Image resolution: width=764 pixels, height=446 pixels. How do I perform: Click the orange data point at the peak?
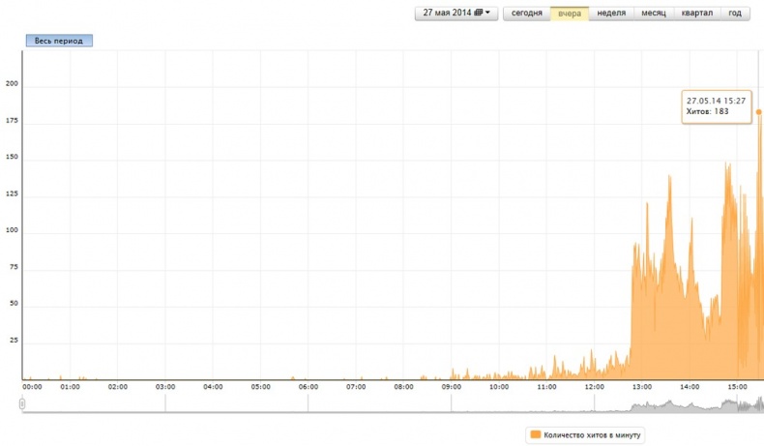pos(758,112)
